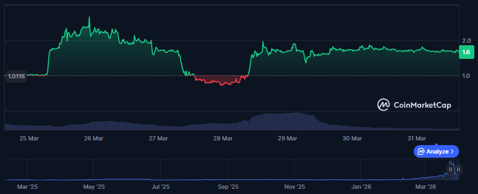The height and width of the screenshot is (194, 478).
Task: Jump to May '25 in the navigator
Action: (94, 187)
